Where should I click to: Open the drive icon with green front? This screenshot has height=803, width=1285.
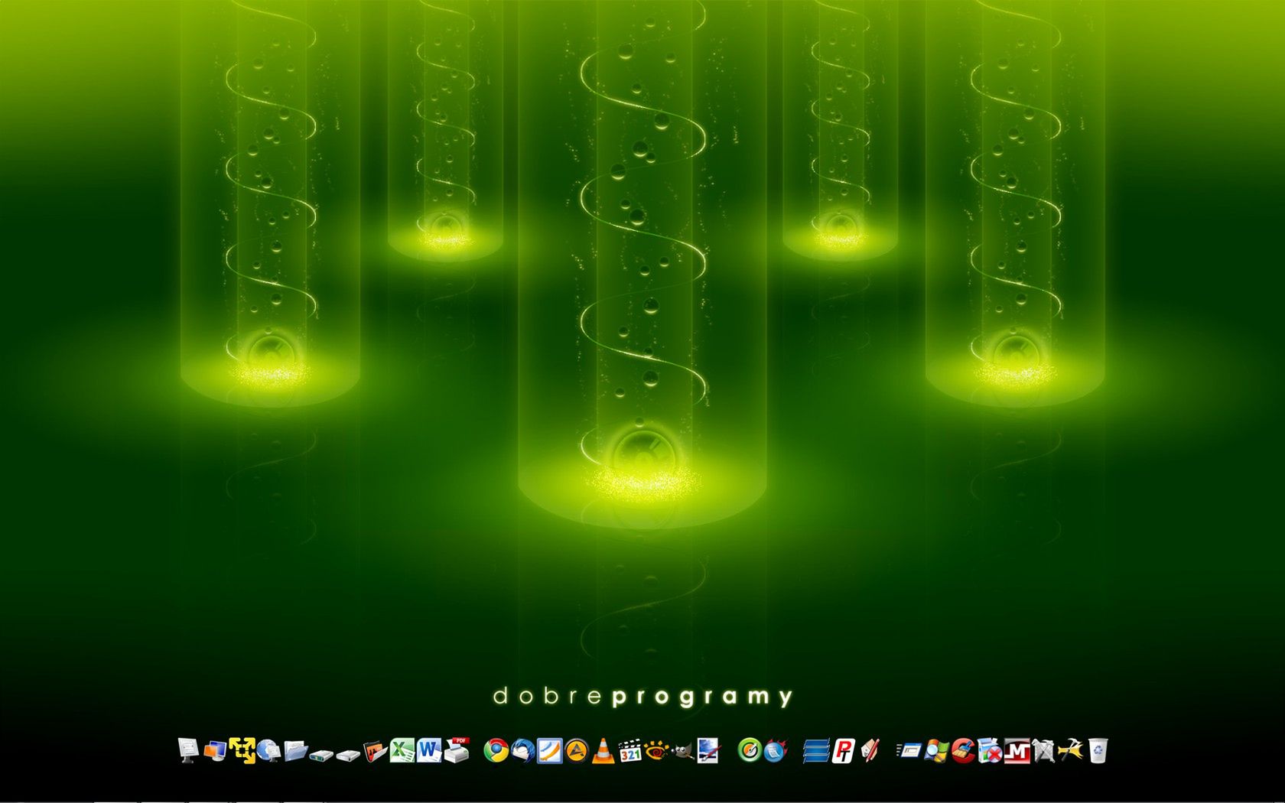pos(321,756)
